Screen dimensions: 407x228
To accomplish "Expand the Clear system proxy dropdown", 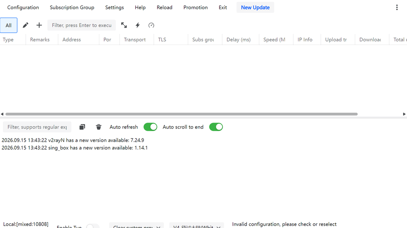I will [x=137, y=226].
